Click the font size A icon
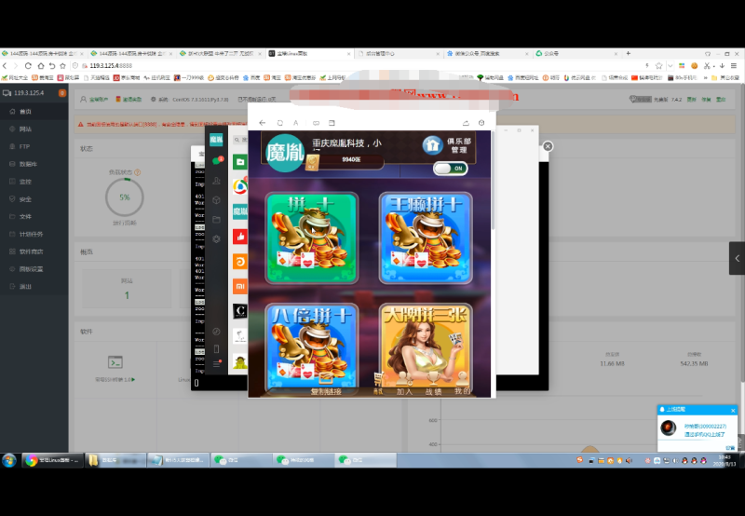This screenshot has width=745, height=516. click(x=295, y=123)
